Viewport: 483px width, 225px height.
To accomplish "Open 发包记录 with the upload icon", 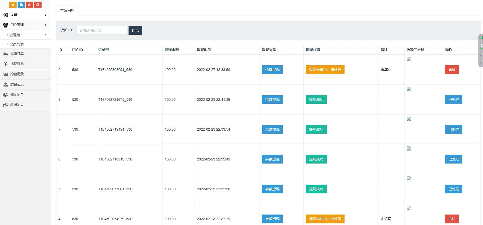I will (17, 84).
